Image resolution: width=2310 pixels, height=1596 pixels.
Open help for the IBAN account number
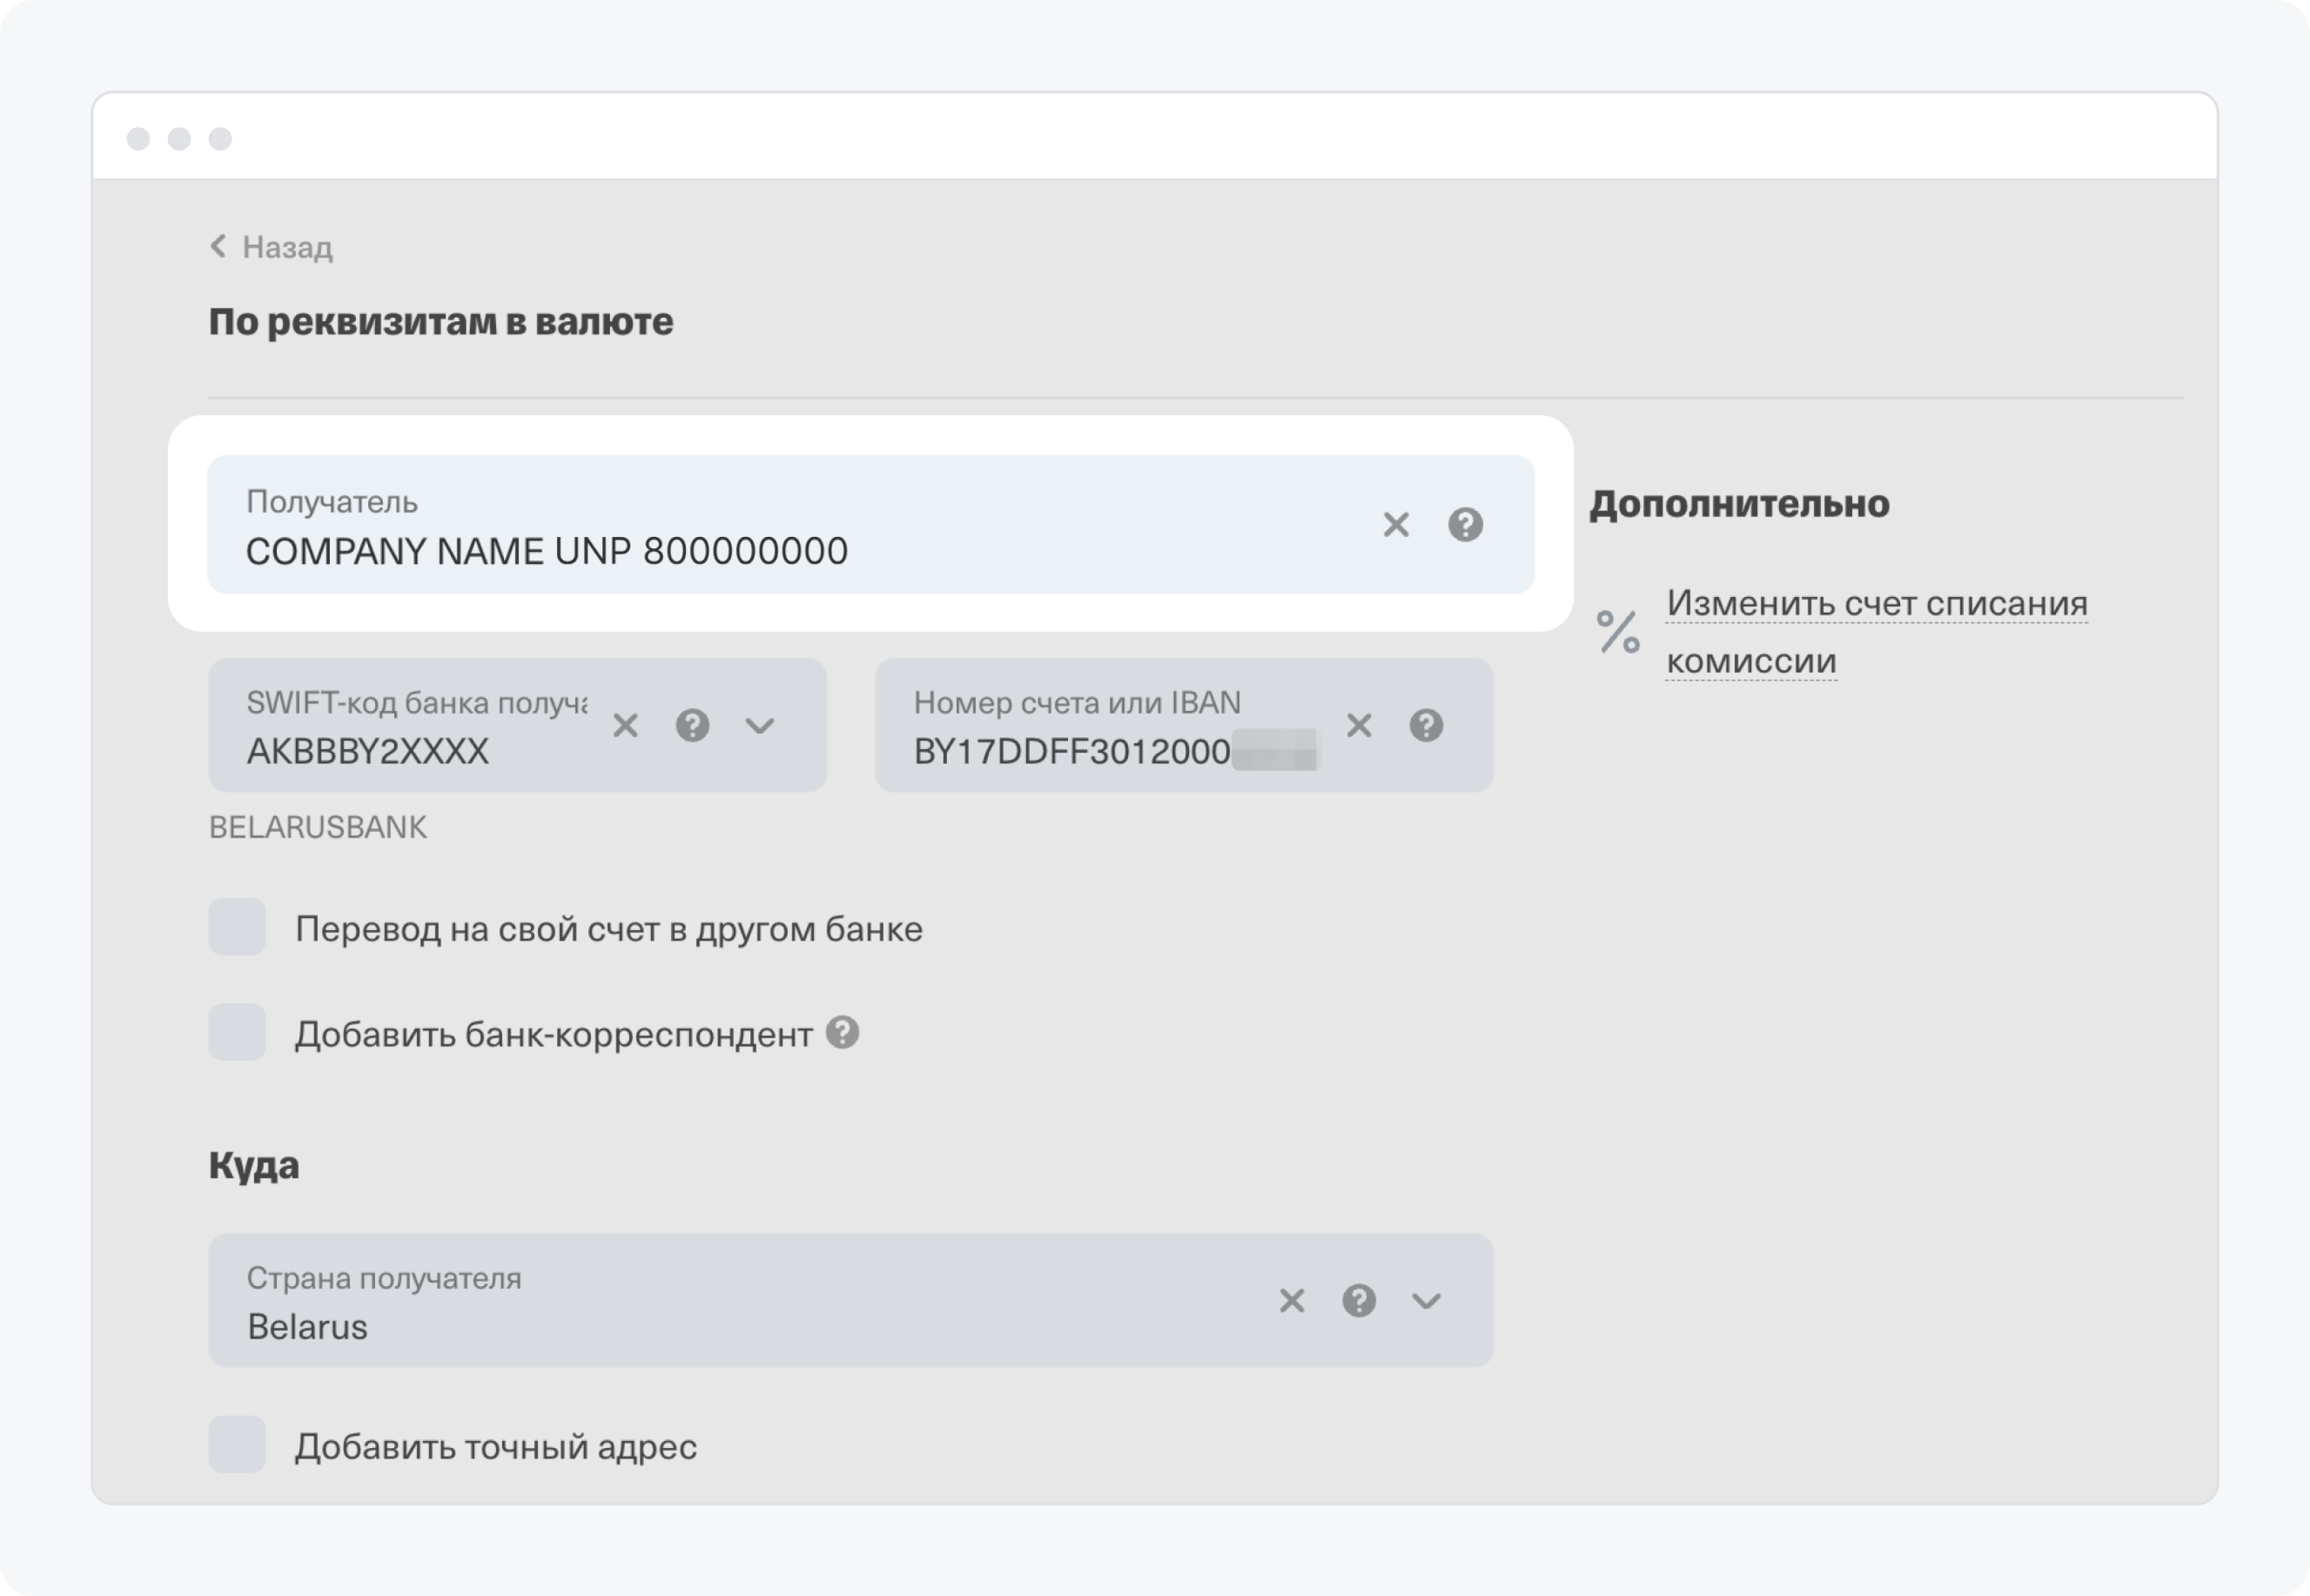point(1425,725)
